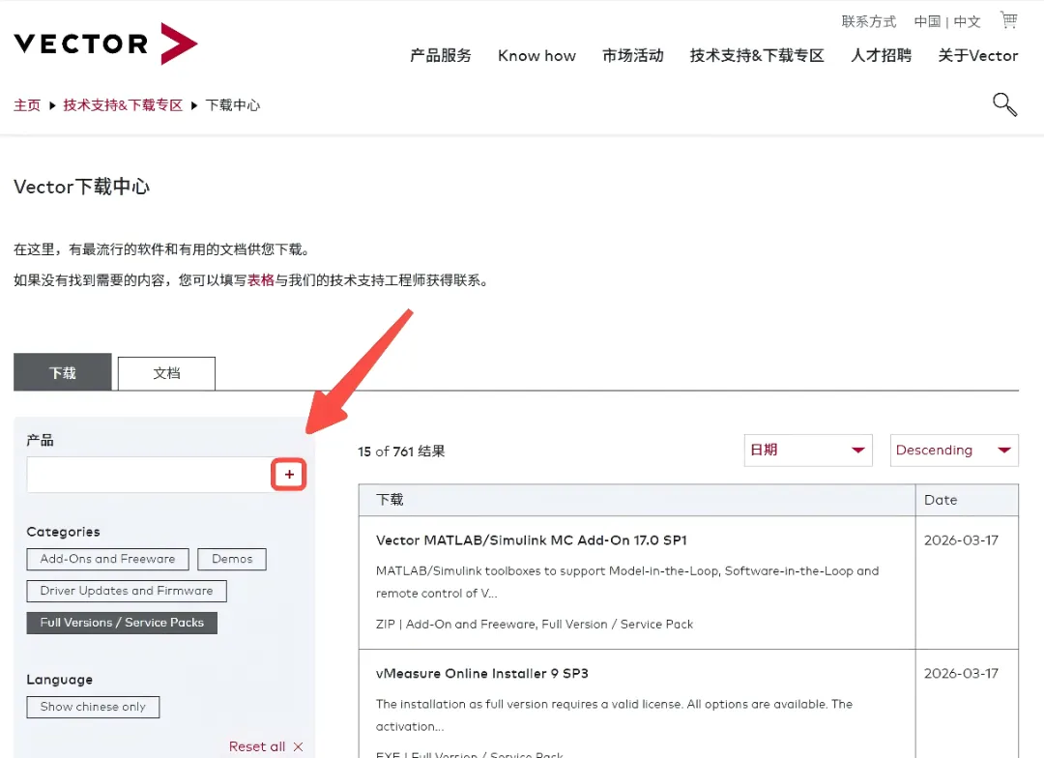This screenshot has width=1044, height=758.
Task: Click ZIP | Add-On and Freeware tag line
Action: 534,625
